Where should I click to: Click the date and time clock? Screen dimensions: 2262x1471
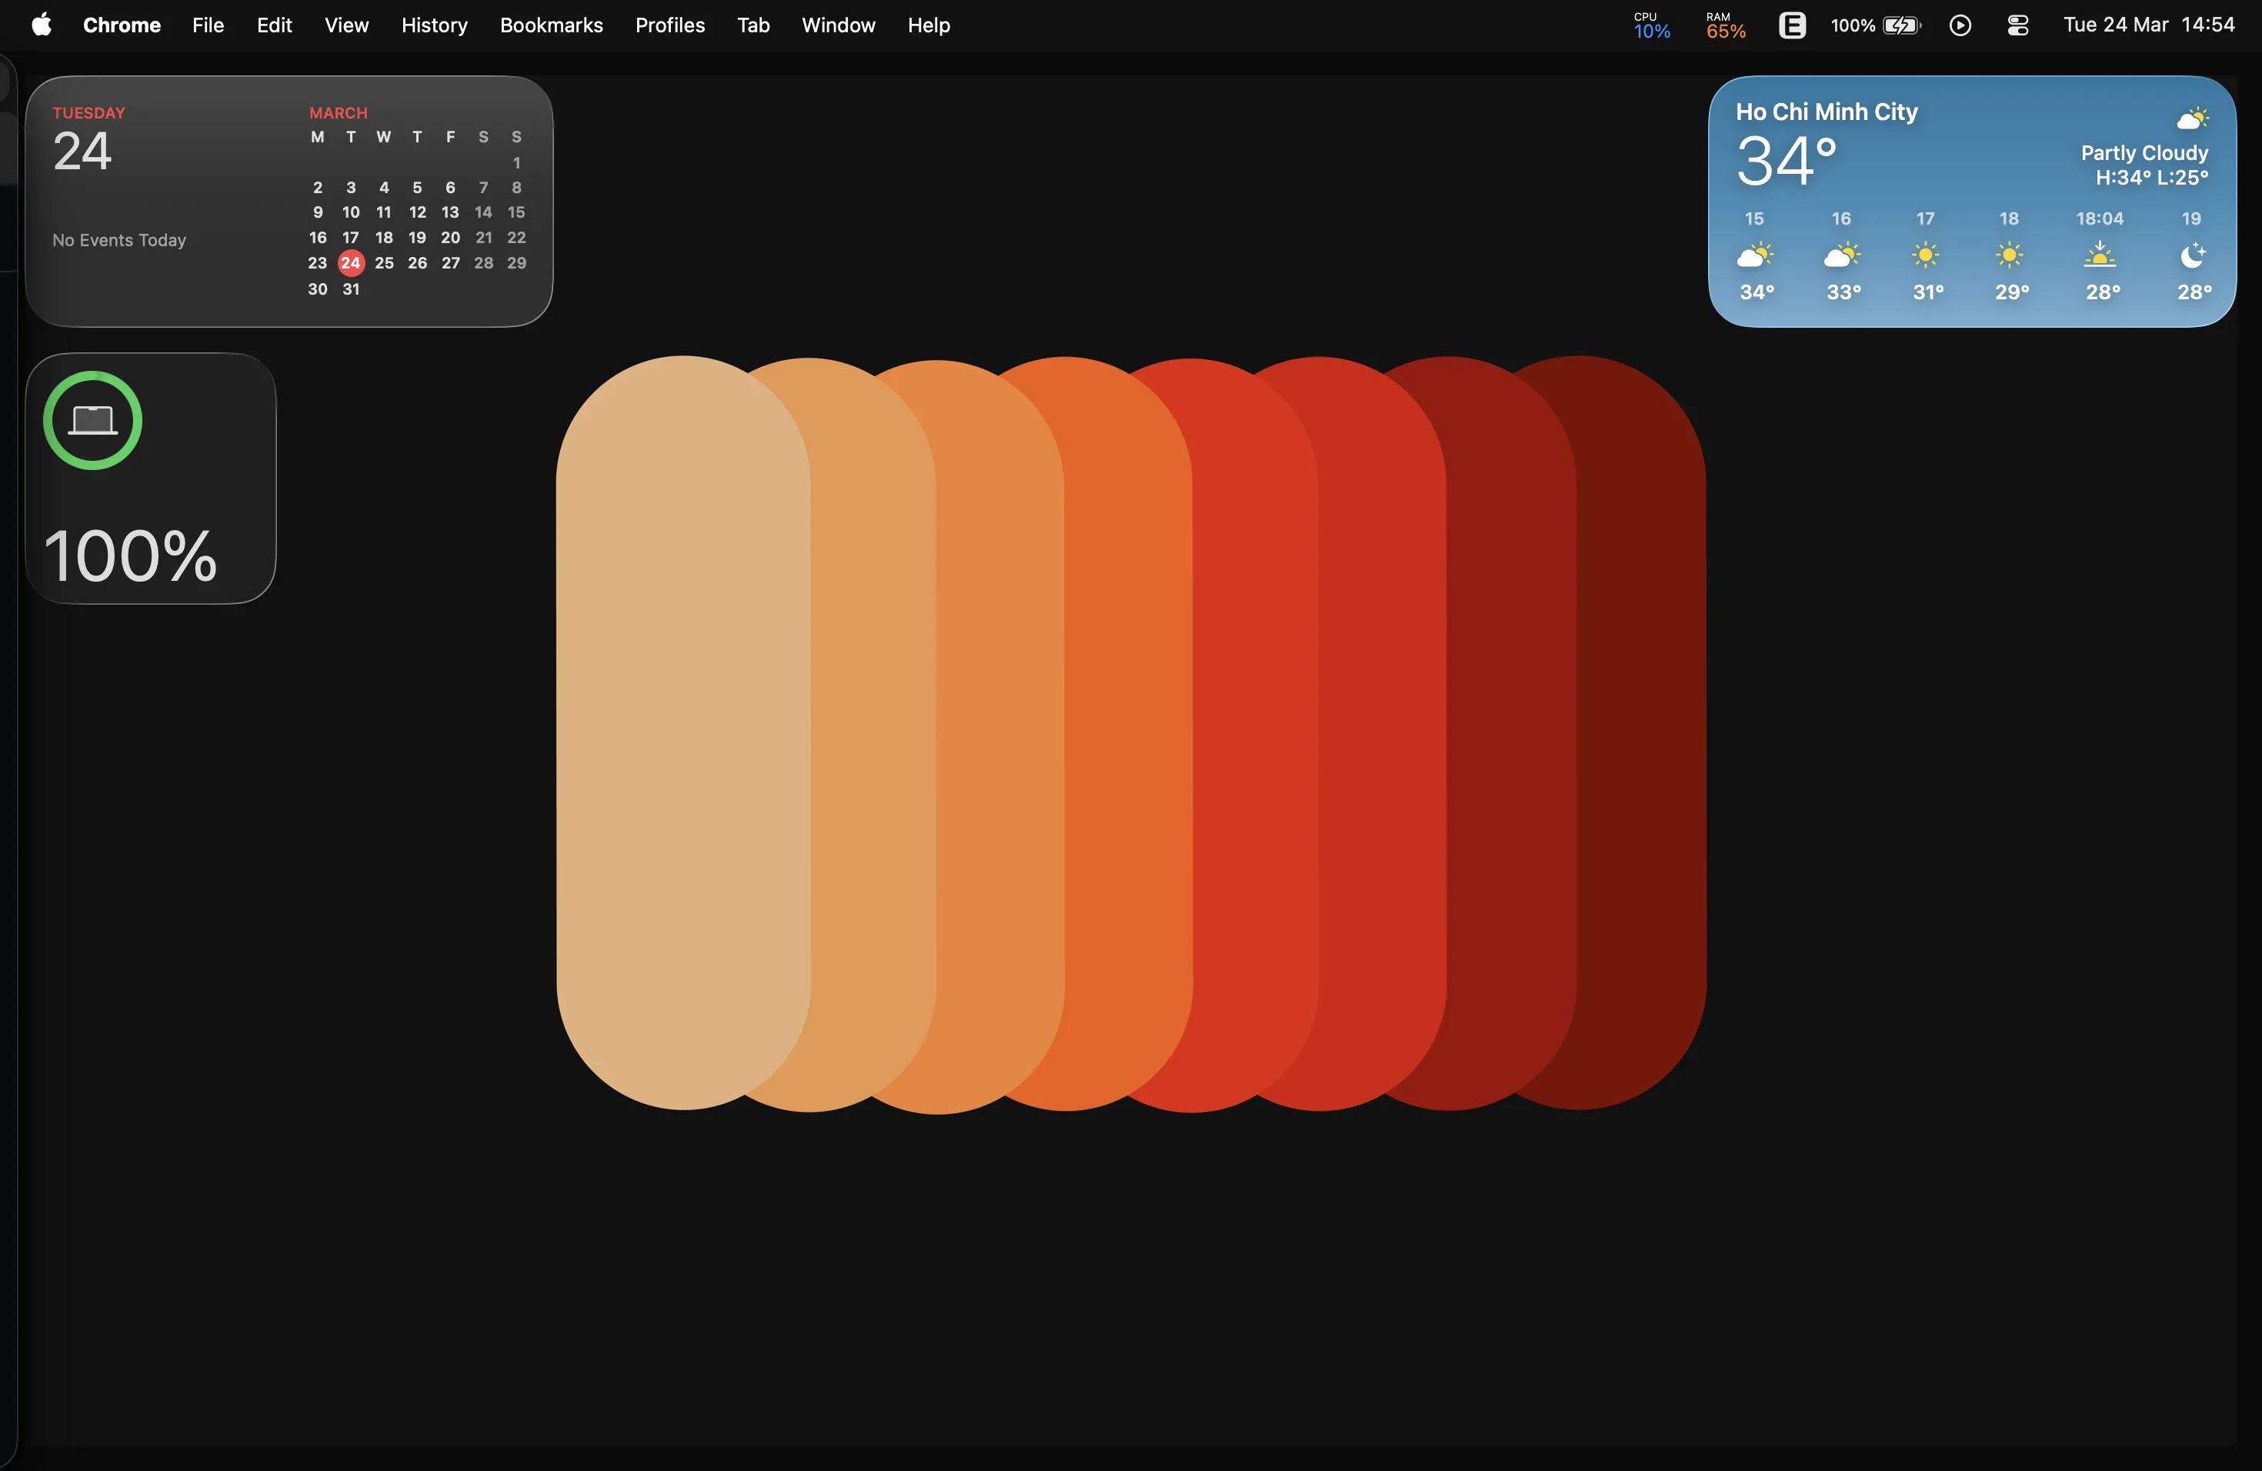[x=2149, y=25]
